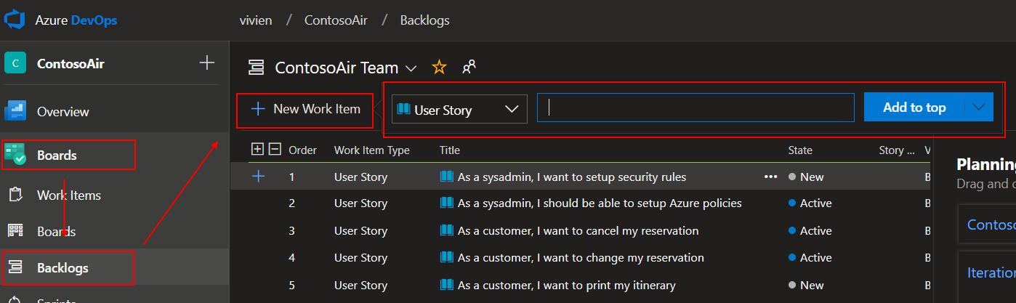This screenshot has width=1016, height=303.
Task: Click the New state of row 5
Action: (806, 285)
